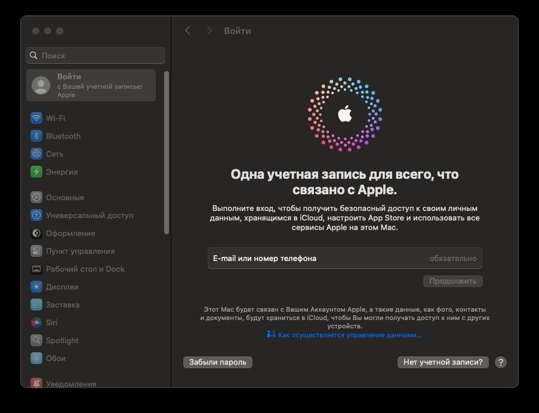The image size is (539, 413).
Task: Select Дисплеи label in sidebar
Action: (62, 287)
